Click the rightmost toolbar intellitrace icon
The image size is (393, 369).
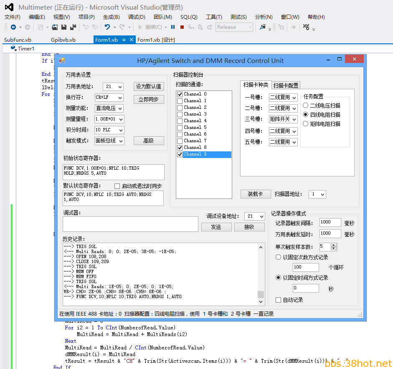click(x=306, y=27)
